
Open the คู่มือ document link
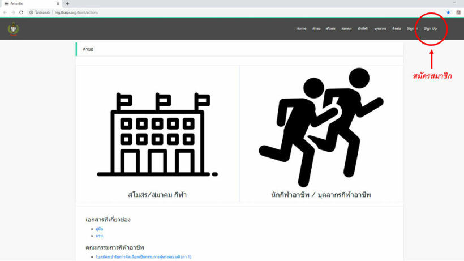(100, 229)
